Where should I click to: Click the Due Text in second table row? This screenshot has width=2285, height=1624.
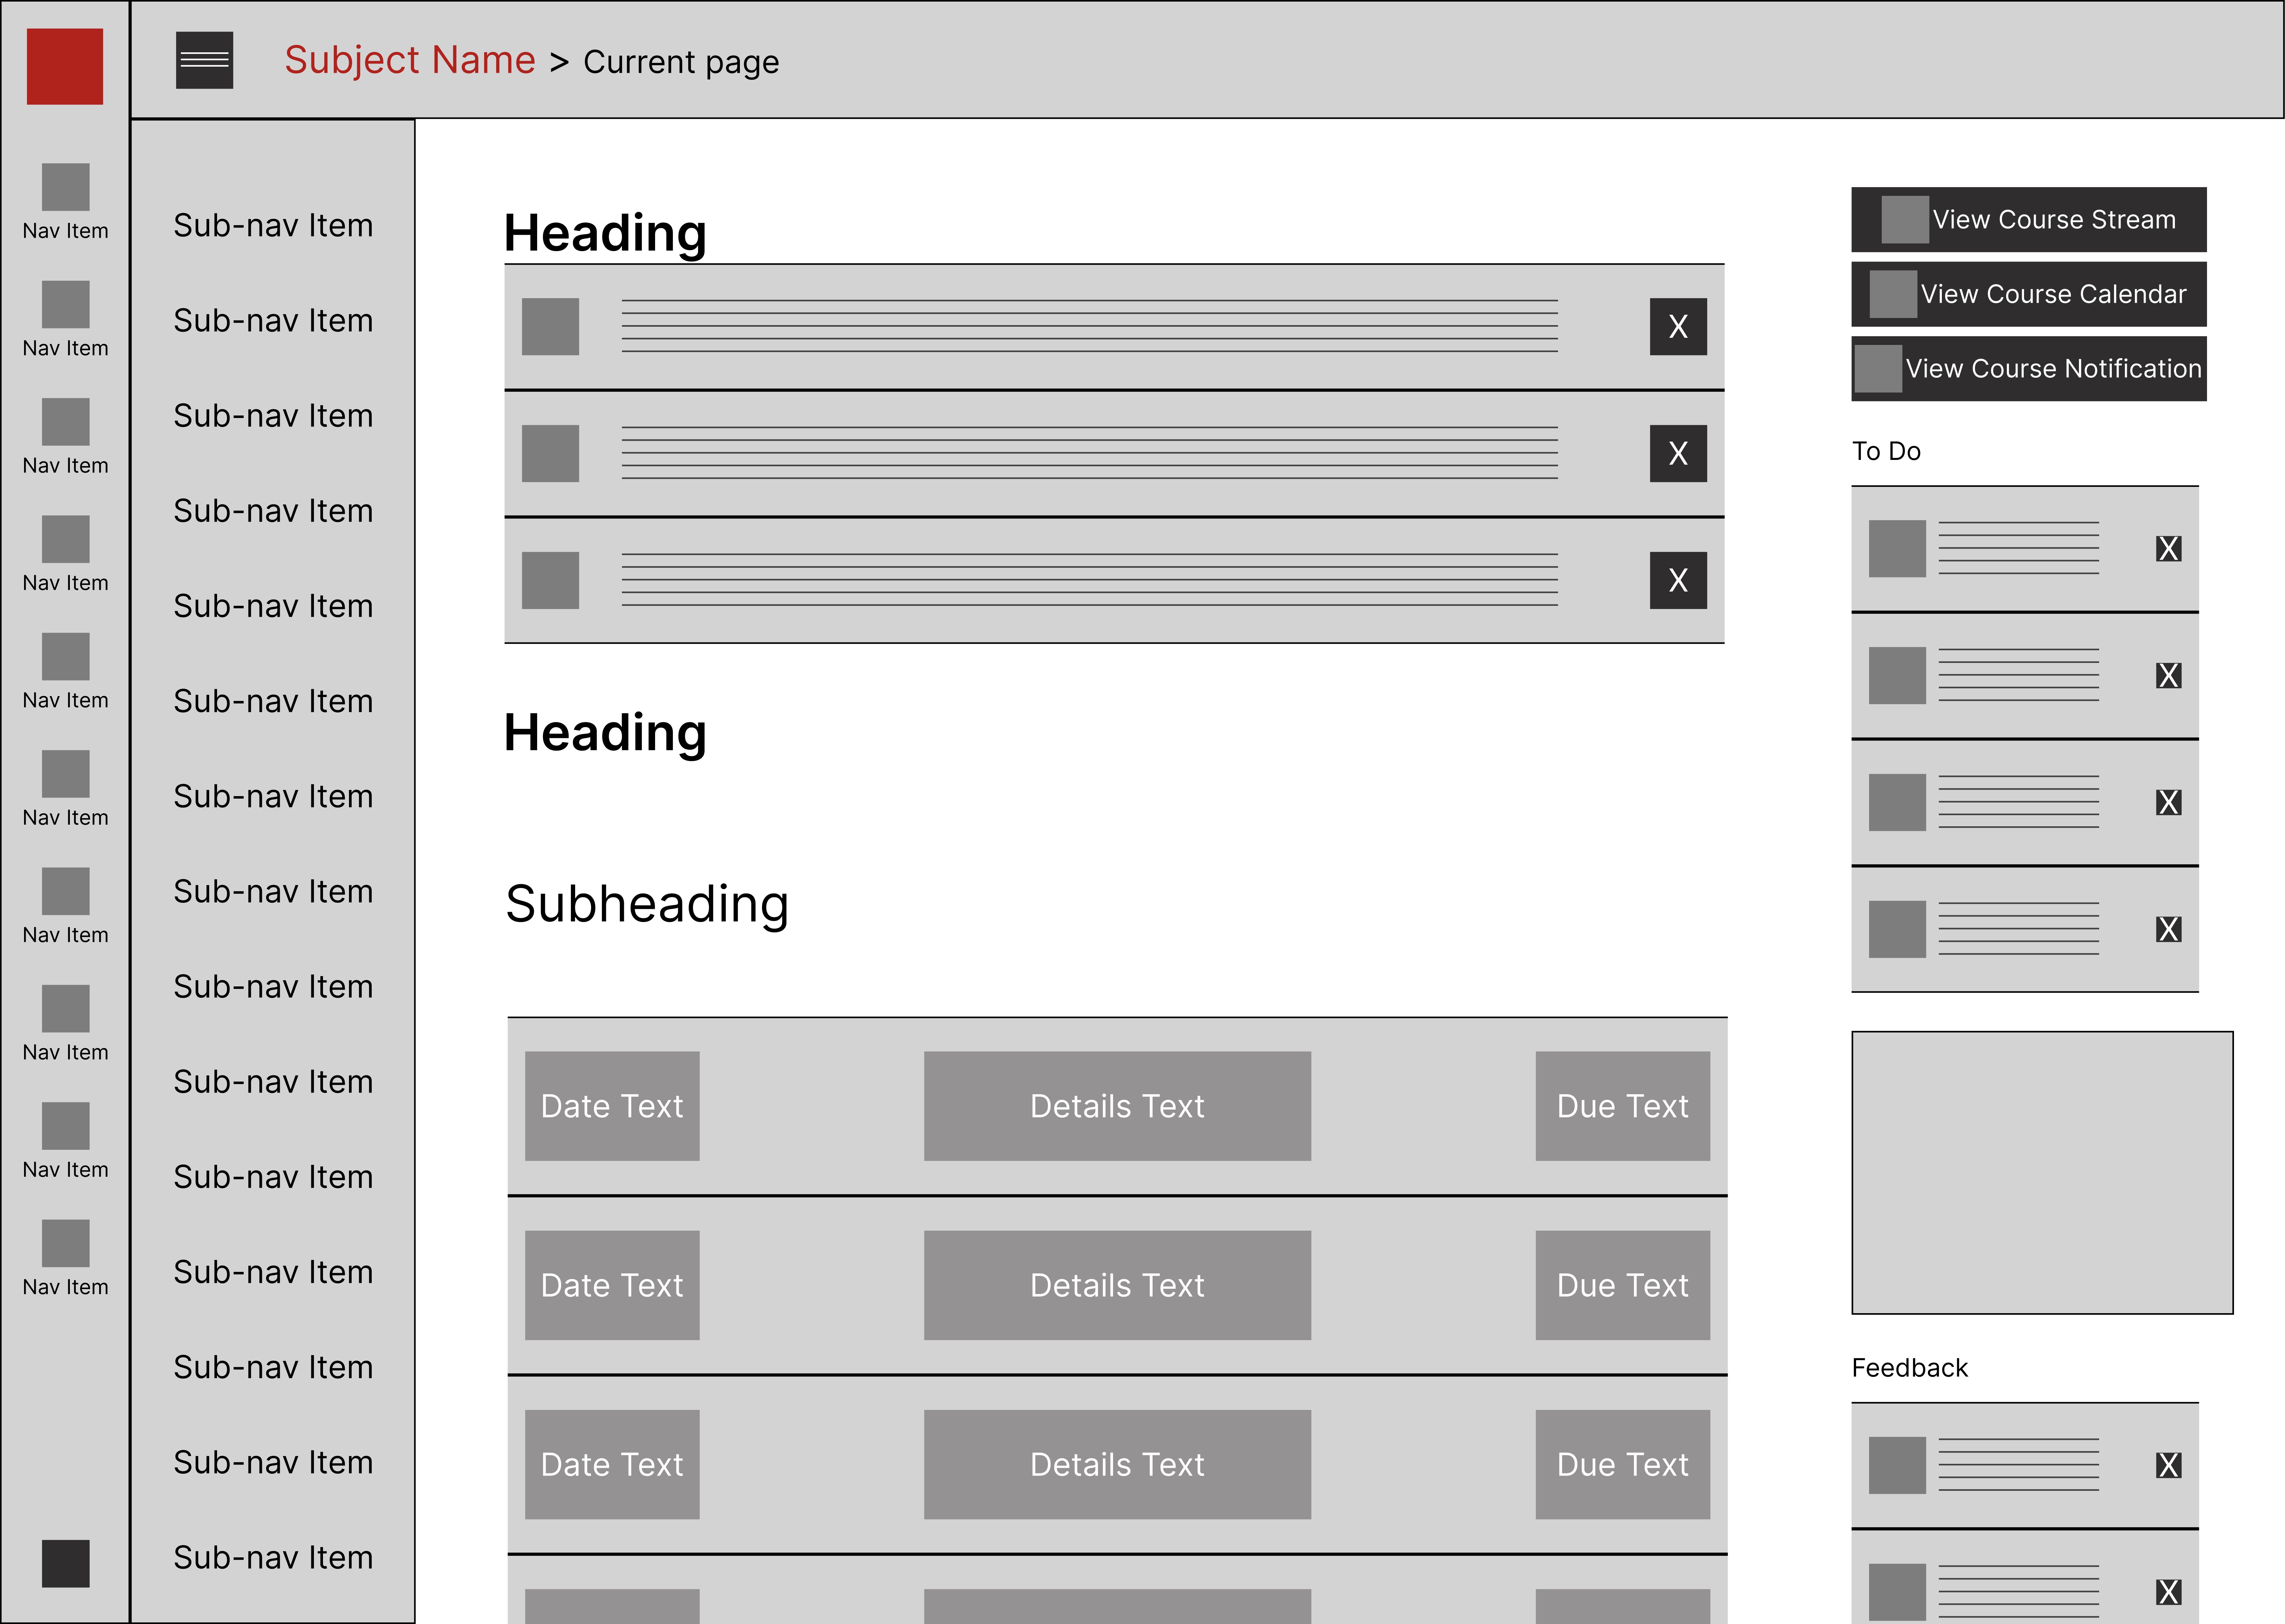point(1623,1285)
